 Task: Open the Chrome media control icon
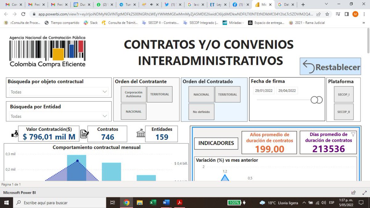(x=338, y=14)
